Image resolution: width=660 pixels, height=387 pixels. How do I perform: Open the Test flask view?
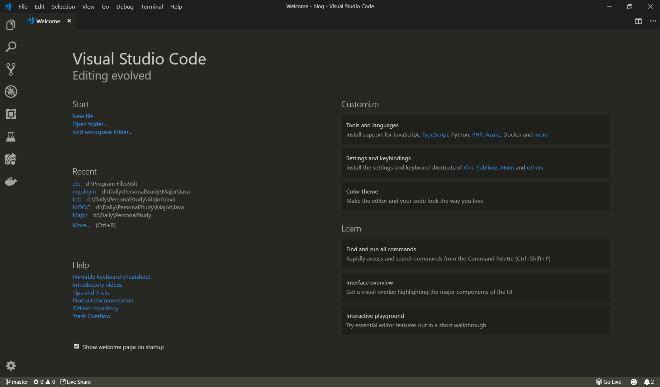click(11, 136)
